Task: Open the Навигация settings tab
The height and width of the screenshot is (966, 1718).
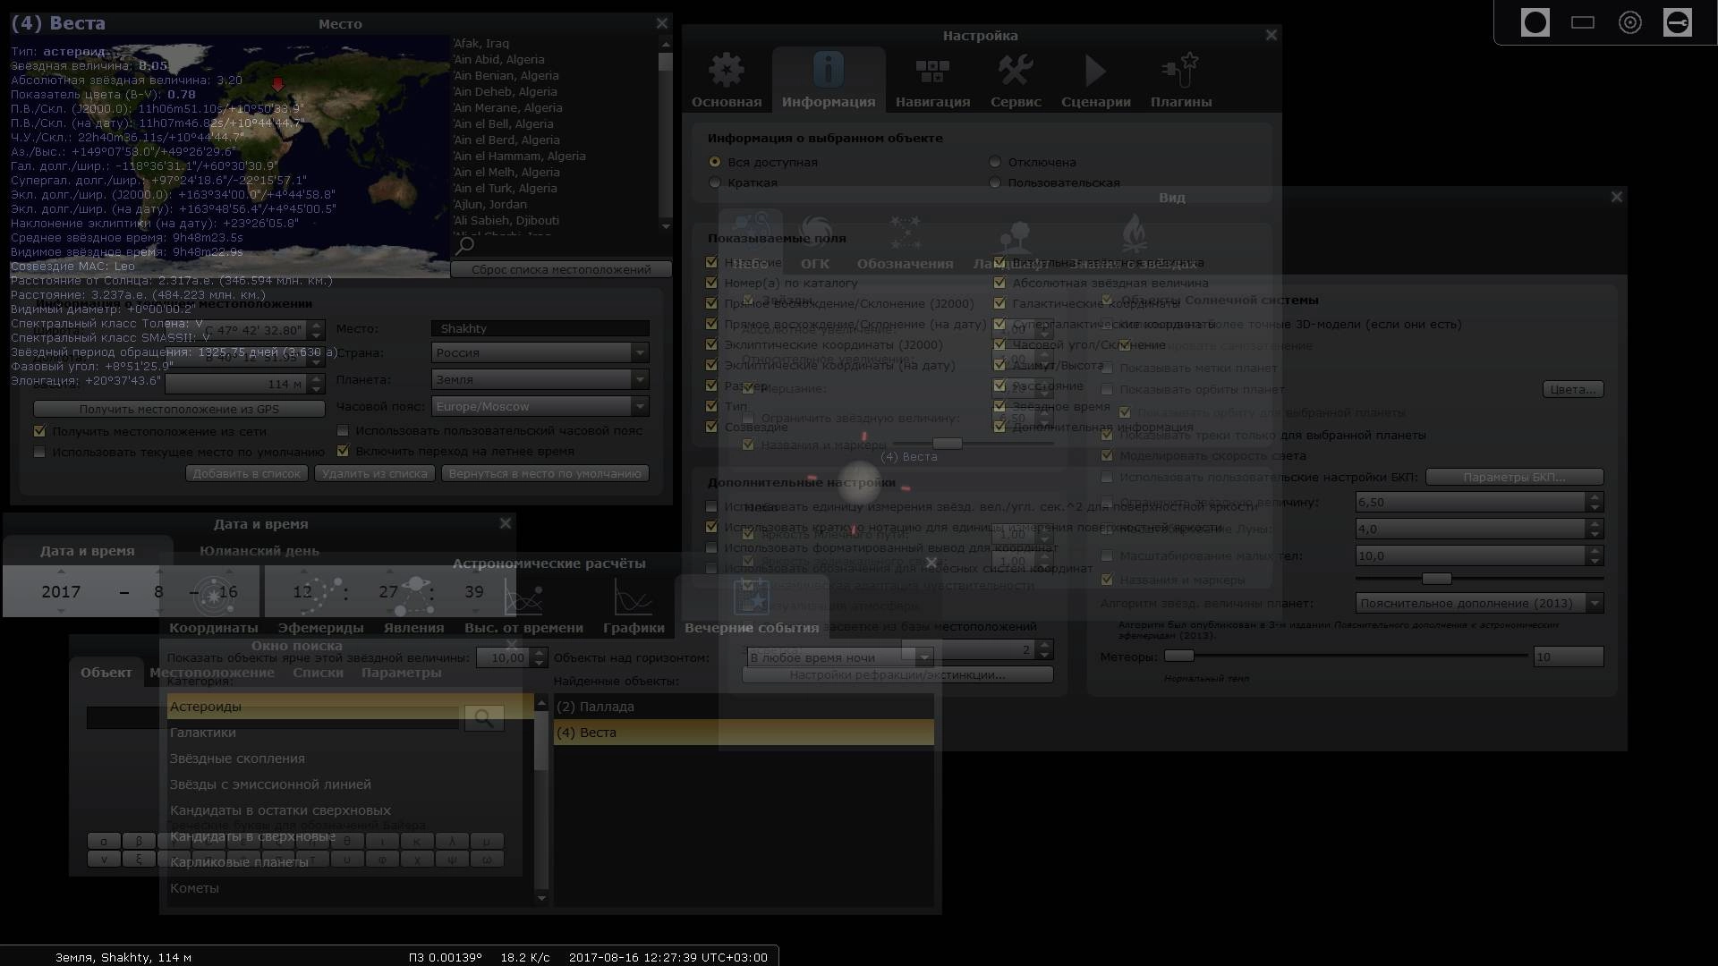Action: coord(932,80)
